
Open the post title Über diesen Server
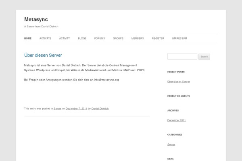coord(43,55)
